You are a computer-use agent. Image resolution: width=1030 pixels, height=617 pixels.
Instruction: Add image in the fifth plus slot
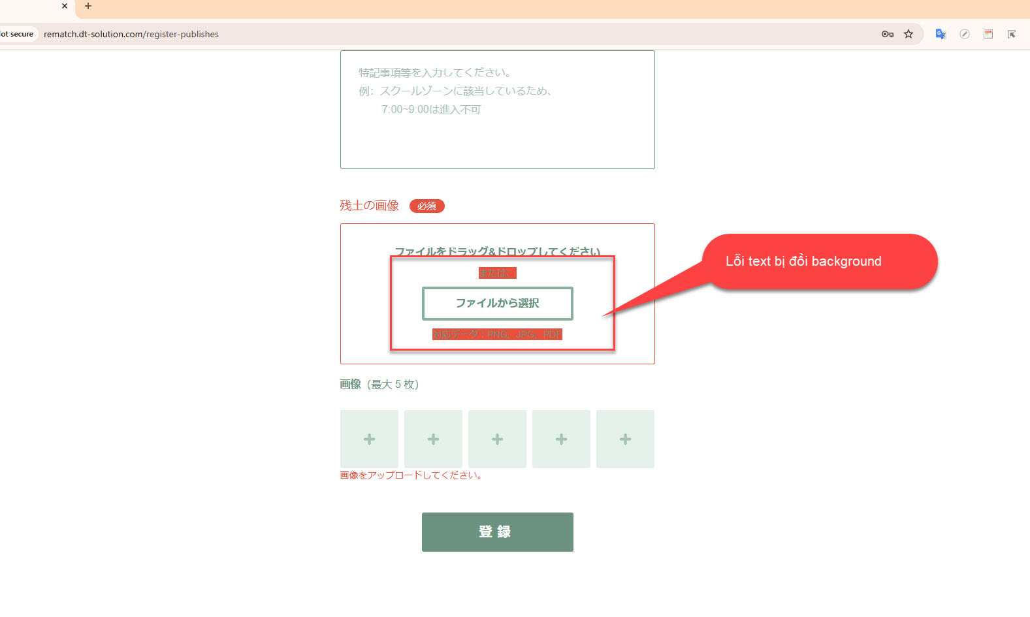click(x=625, y=439)
